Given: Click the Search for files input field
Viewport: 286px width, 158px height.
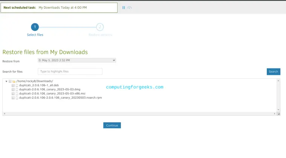Looking at the screenshot, I should tap(70, 71).
